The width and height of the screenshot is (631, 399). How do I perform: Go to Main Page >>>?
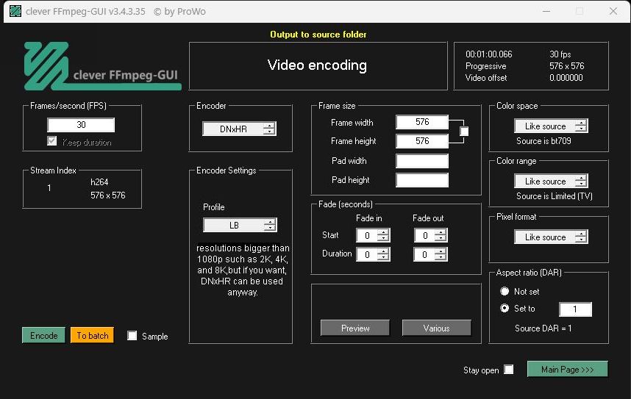pos(568,369)
